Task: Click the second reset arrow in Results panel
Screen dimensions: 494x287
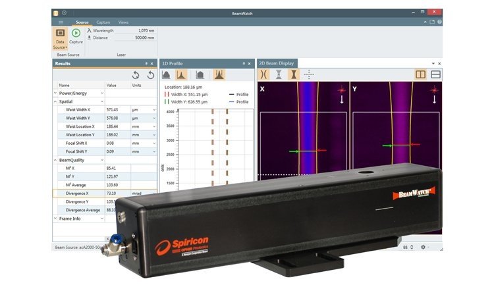Action: point(150,75)
